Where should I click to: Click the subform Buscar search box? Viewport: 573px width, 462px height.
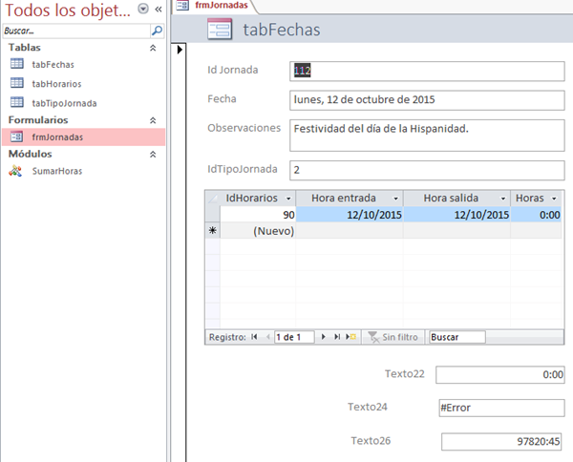457,337
